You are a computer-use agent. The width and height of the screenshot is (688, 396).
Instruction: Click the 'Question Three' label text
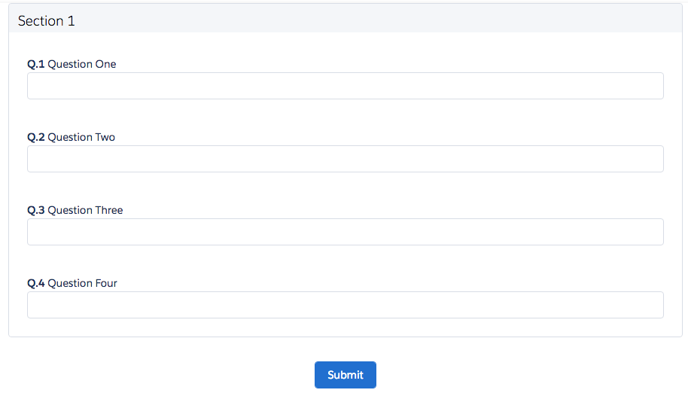pos(85,210)
